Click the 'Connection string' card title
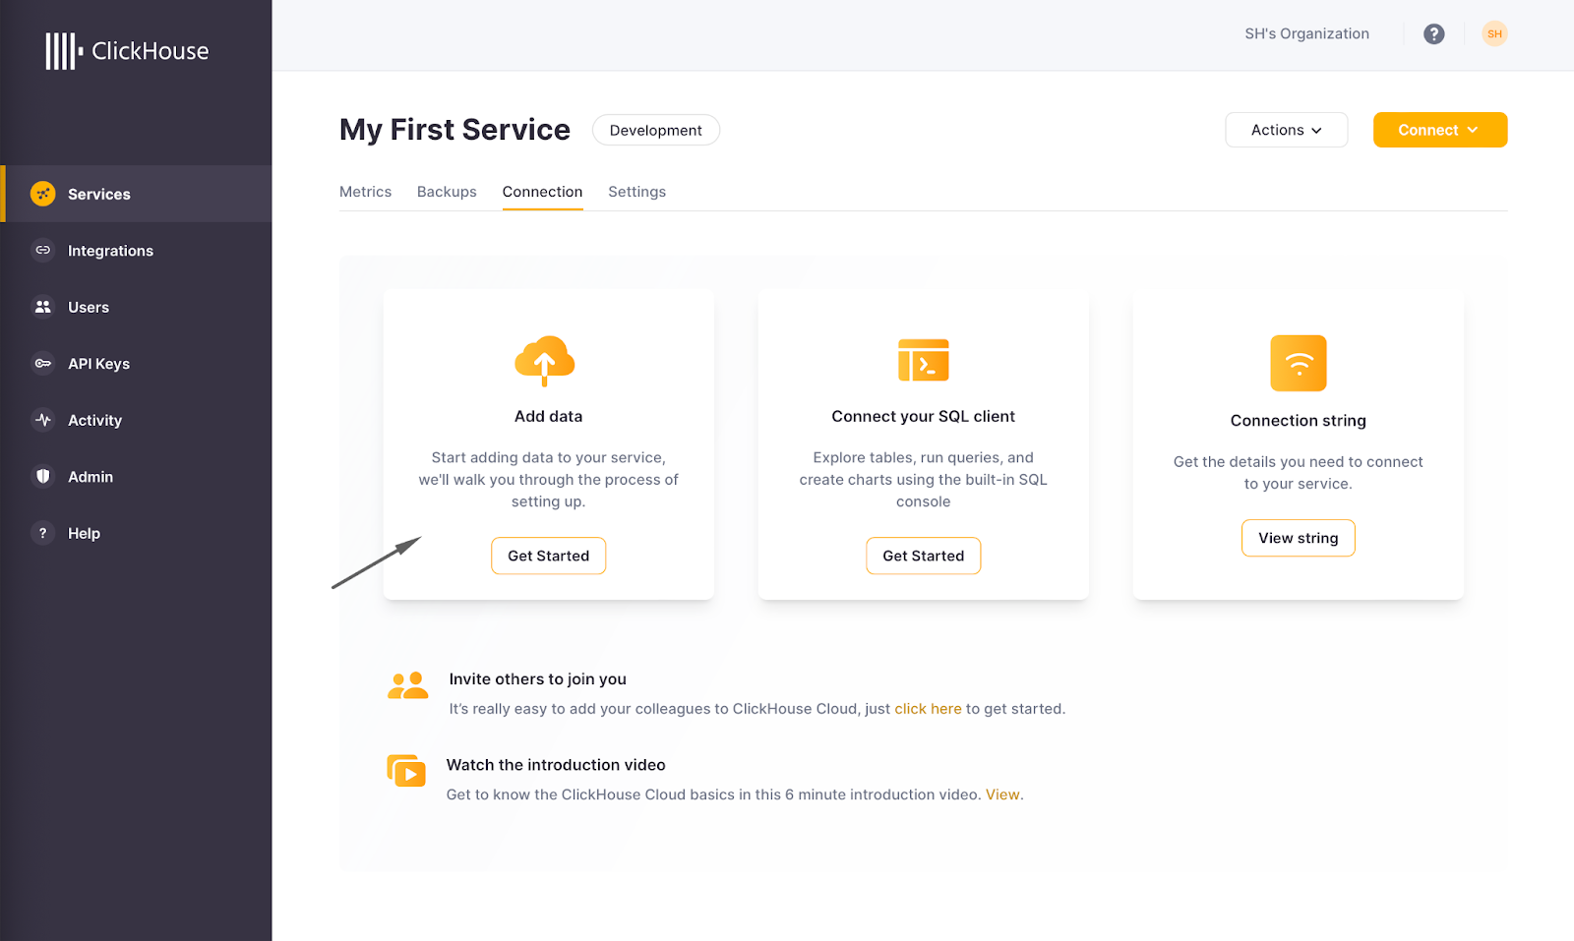This screenshot has width=1574, height=941. point(1298,421)
